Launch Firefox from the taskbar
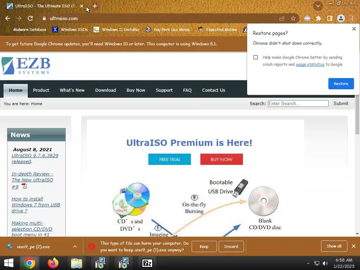360x270 pixels. click(x=53, y=263)
